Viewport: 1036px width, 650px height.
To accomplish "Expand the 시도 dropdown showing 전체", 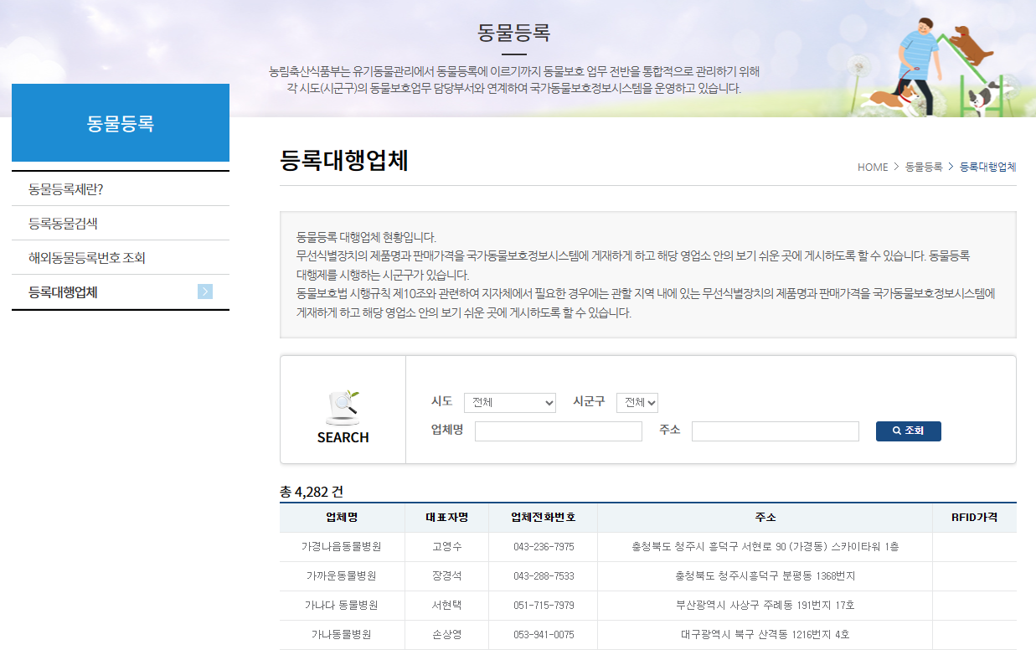I will click(x=510, y=402).
